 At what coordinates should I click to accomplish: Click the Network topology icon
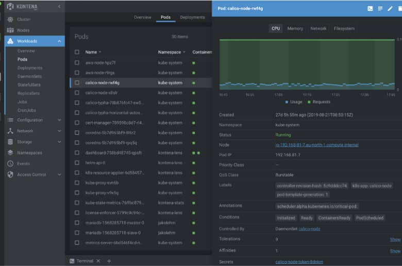tap(10, 131)
